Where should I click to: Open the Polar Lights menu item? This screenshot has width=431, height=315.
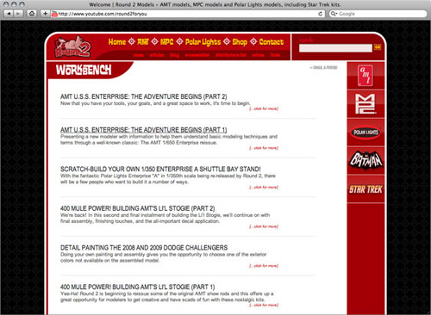pyautogui.click(x=203, y=42)
